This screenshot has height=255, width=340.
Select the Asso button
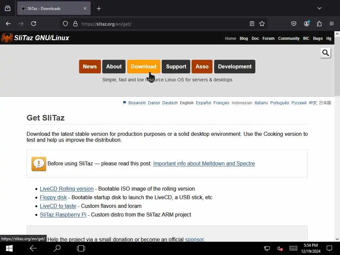[202, 66]
